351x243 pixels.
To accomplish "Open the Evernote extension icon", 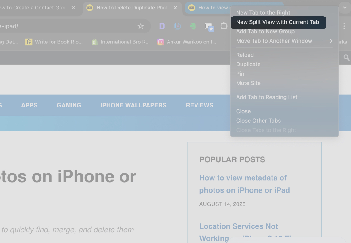I will (x=193, y=27).
